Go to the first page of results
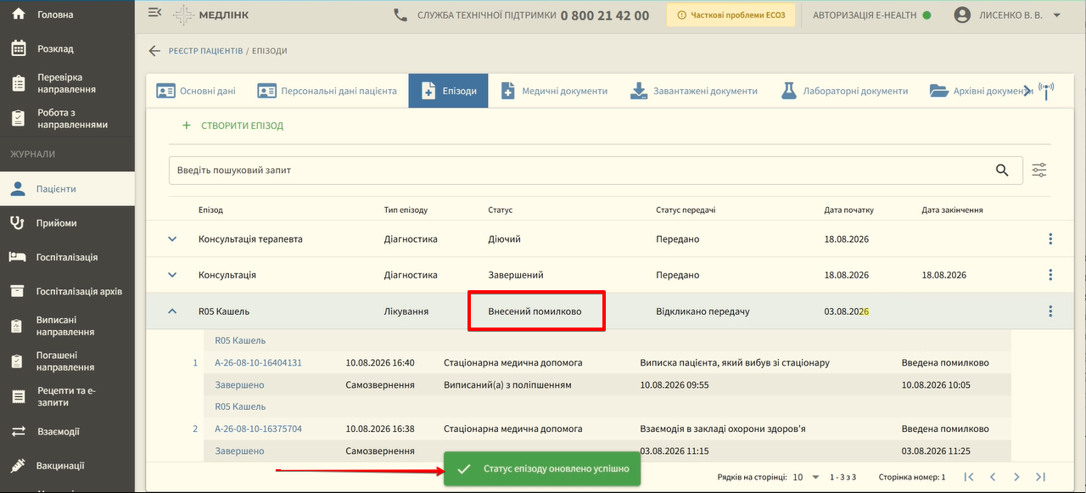 969,478
